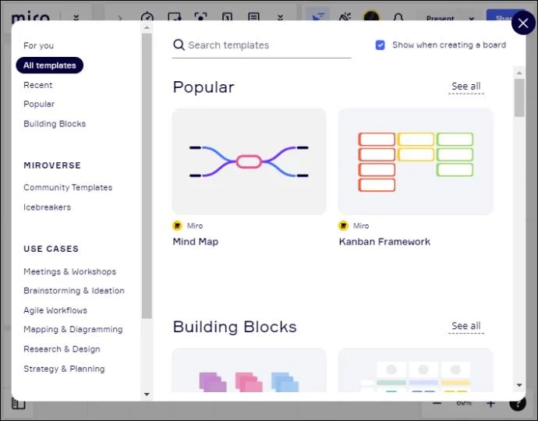Click the zoom in plus icon
The width and height of the screenshot is (538, 421).
(490, 403)
